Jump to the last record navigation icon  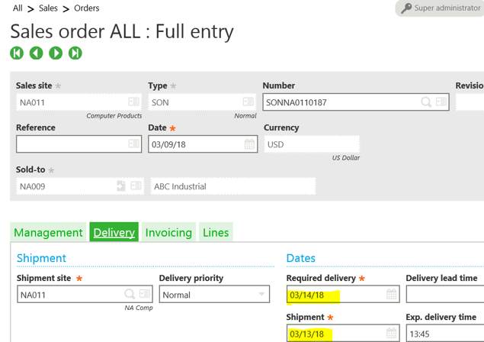pyautogui.click(x=75, y=53)
